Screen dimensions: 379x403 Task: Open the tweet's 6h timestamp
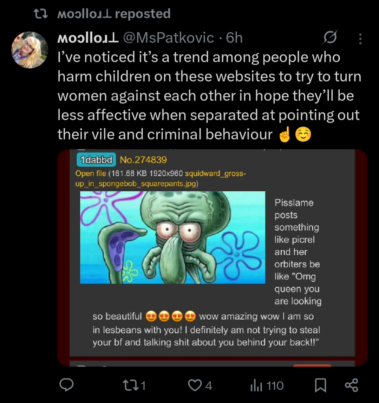point(234,38)
